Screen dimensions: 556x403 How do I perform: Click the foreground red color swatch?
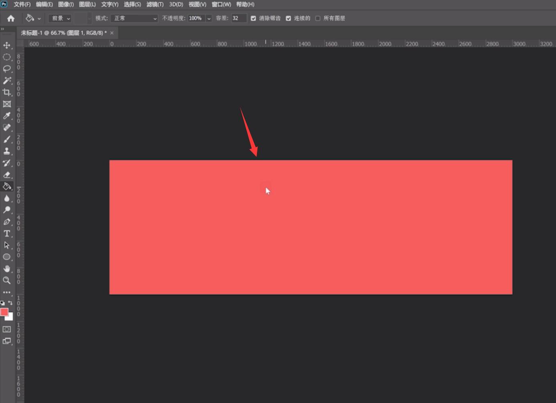click(4, 312)
